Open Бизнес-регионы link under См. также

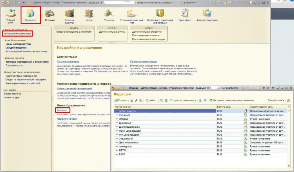pos(12,94)
